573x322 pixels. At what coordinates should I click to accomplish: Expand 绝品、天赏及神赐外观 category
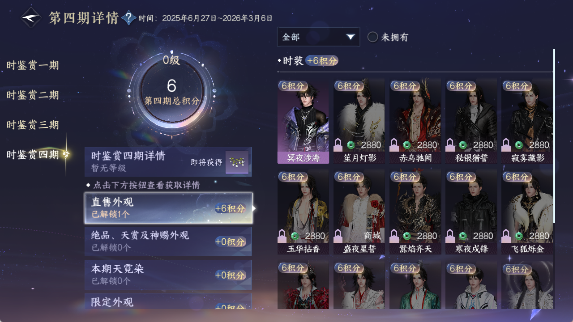(x=168, y=241)
